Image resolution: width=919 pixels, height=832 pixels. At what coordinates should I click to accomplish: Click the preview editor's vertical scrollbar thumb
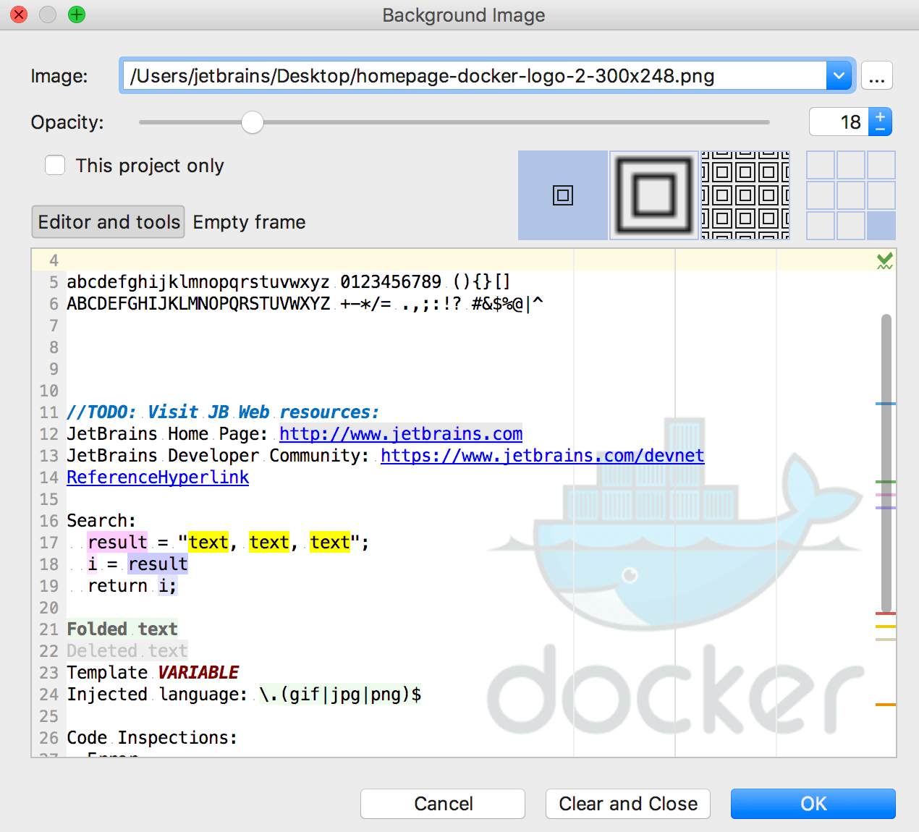tap(886, 463)
